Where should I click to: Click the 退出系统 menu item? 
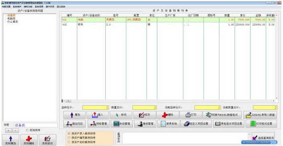click(61, 6)
